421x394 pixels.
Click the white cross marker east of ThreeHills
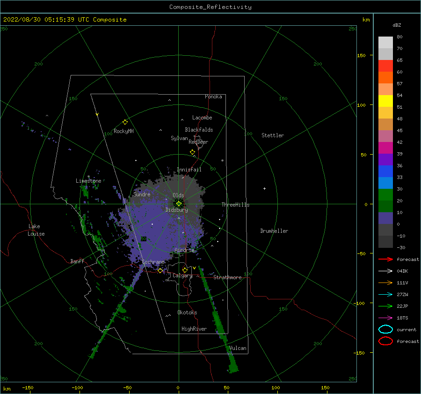tap(264, 188)
